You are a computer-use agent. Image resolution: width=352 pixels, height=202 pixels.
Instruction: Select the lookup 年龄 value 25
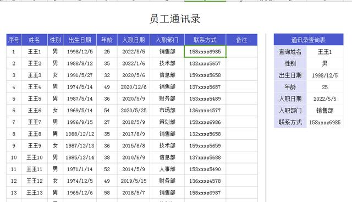[x=325, y=87]
